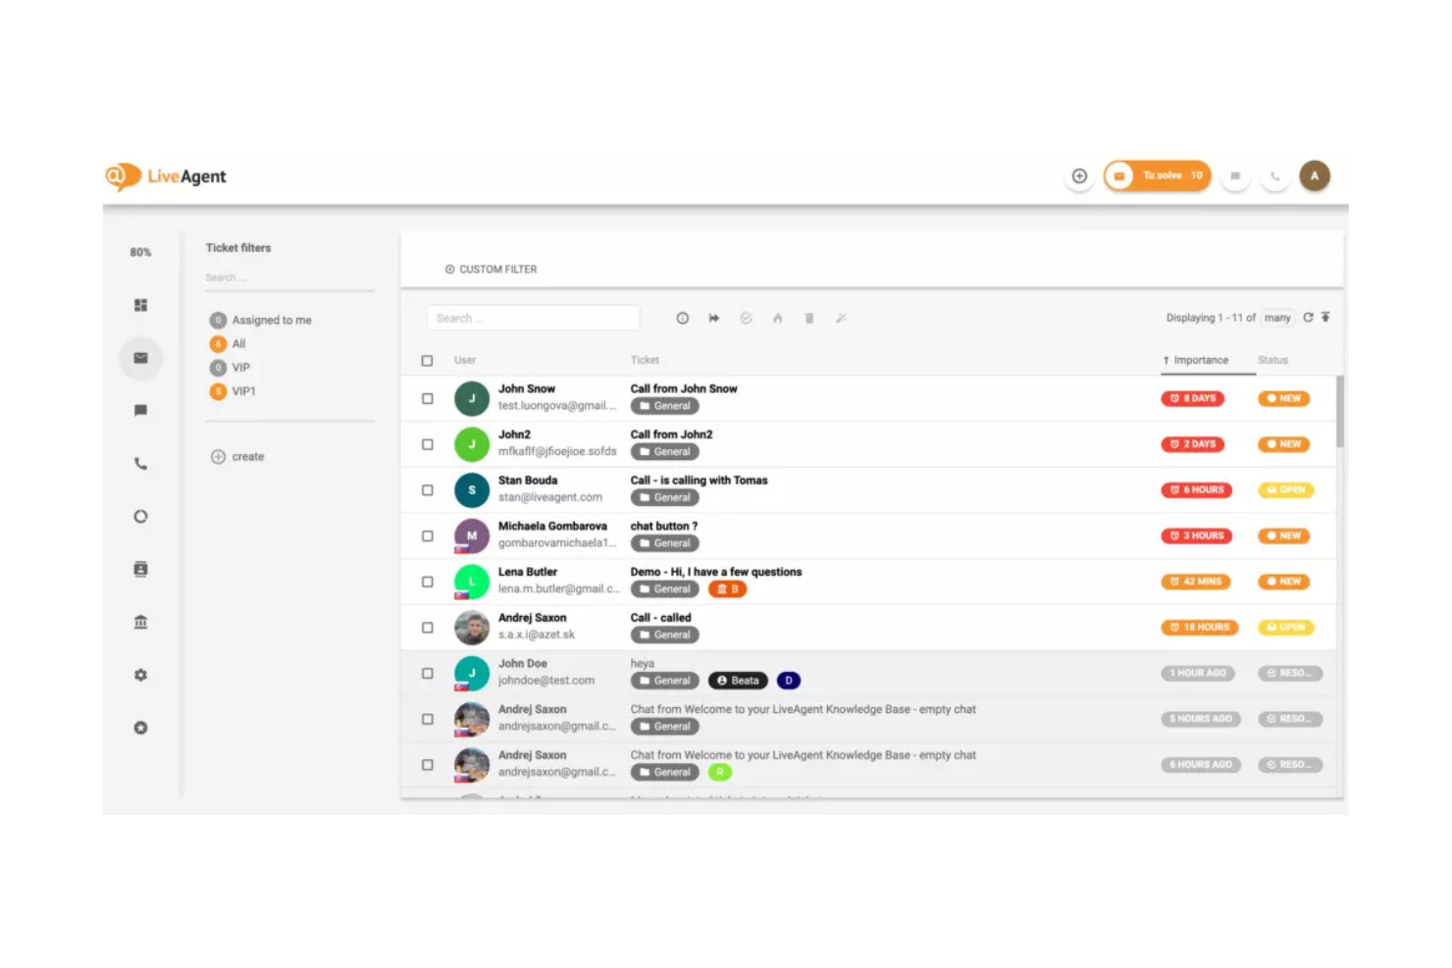
Task: Select the checkbox on Stan Bouda's ticket
Action: coord(428,489)
